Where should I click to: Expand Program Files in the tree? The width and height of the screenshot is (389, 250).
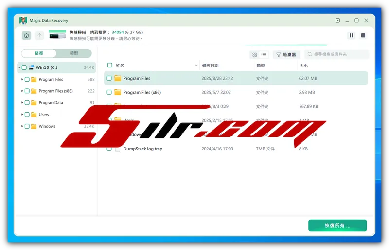pyautogui.click(x=22, y=79)
